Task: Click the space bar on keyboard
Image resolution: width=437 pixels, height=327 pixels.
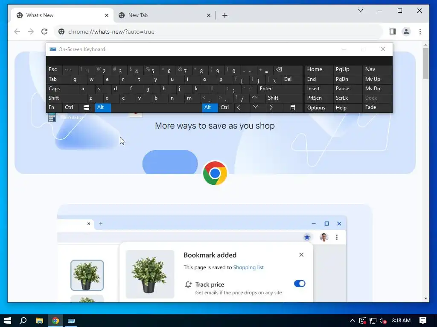Action: pyautogui.click(x=156, y=108)
